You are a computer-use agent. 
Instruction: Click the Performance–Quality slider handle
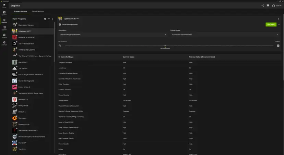pos(165,46)
